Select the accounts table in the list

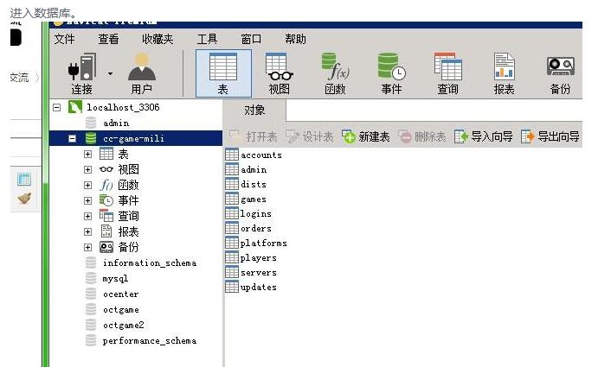tap(260, 155)
